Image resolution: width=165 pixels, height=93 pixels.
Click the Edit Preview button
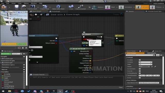click(135, 53)
